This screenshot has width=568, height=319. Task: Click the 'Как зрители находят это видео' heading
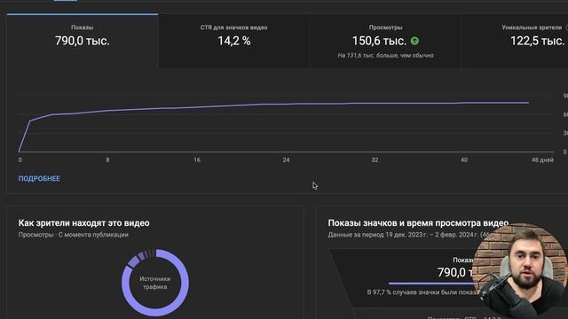(x=83, y=222)
